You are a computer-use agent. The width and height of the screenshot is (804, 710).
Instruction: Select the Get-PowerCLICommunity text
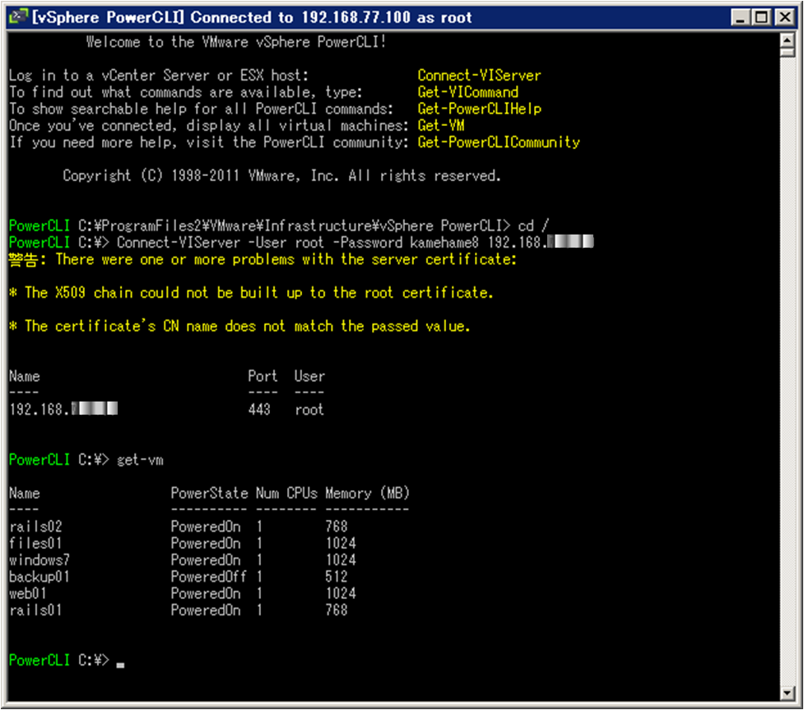497,142
